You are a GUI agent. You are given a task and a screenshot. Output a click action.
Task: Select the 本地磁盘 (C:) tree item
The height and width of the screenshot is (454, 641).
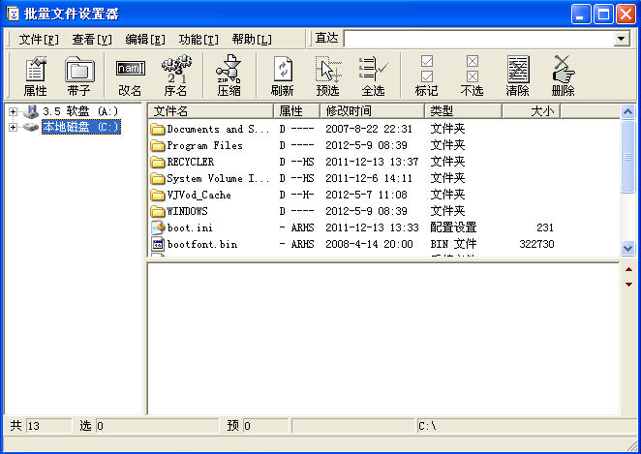click(x=81, y=127)
